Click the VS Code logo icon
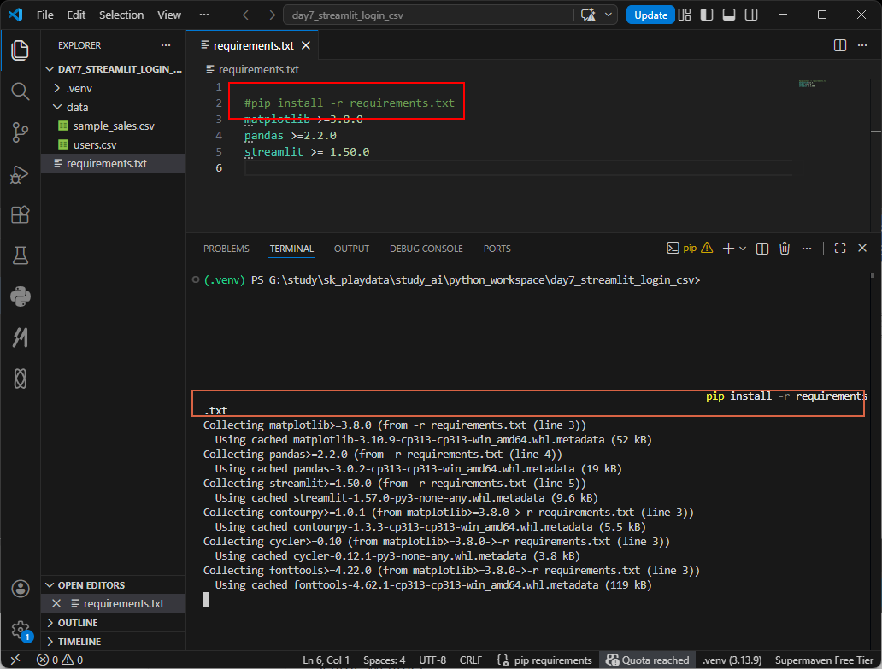 pos(15,15)
